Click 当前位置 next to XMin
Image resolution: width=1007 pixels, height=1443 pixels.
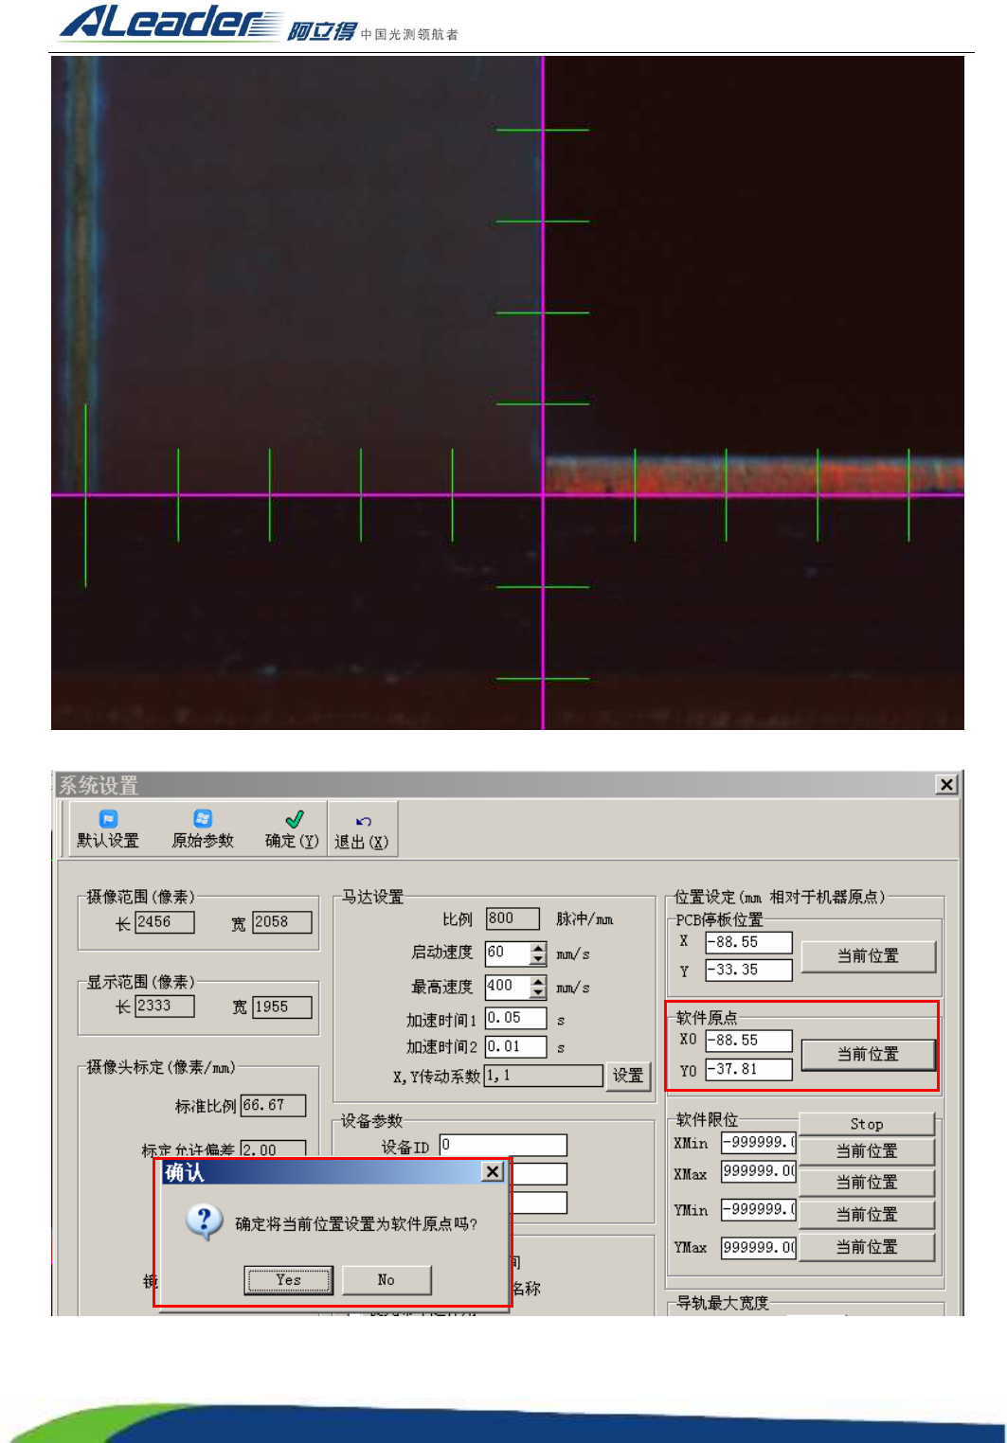click(x=867, y=1151)
